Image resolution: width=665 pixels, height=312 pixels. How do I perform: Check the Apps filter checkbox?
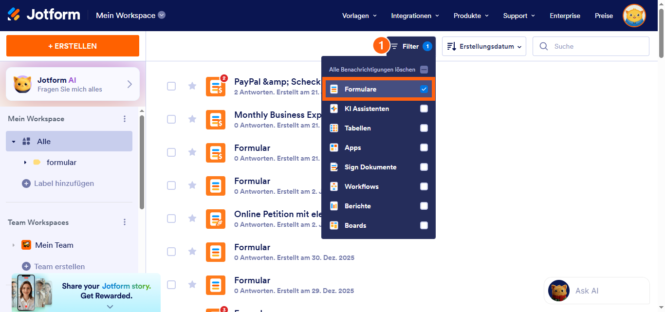424,147
